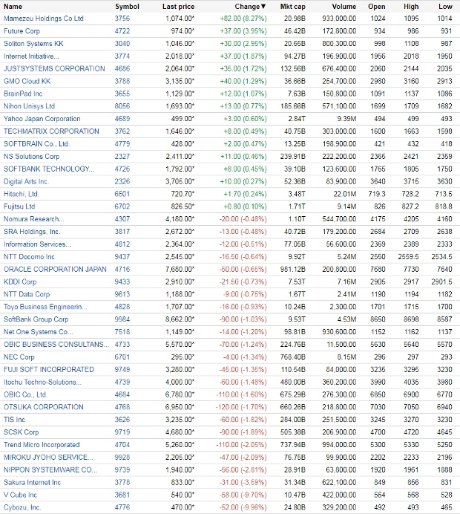This screenshot has width=460, height=514.
Task: Open NIPPON SYSTEMWARE CO... link
Action: tap(50, 469)
